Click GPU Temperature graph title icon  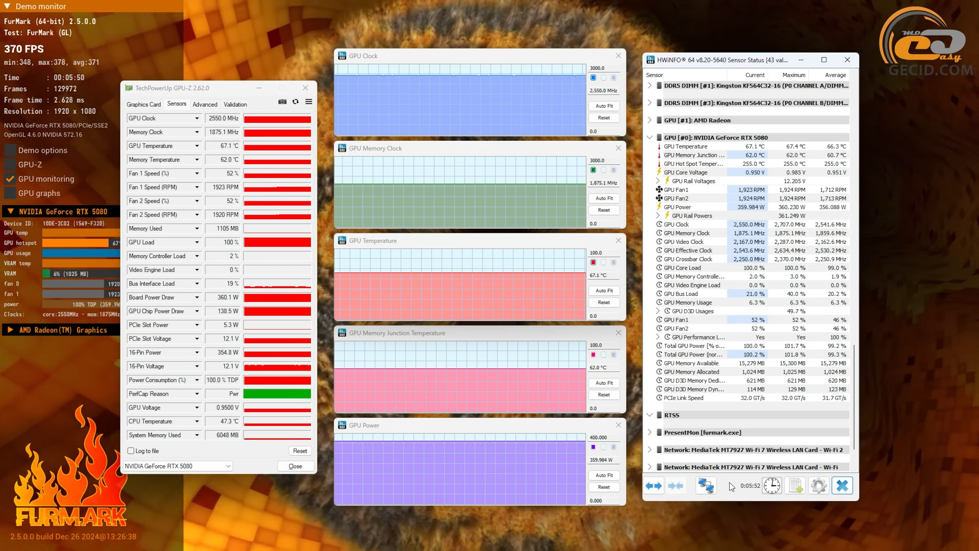pos(342,241)
